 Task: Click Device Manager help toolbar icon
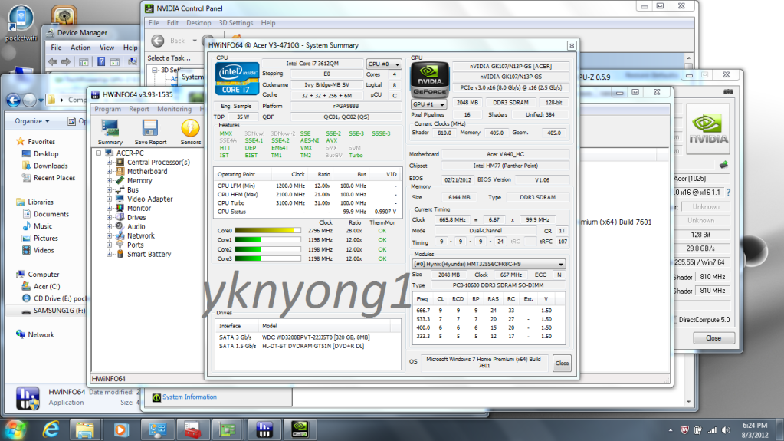[101, 61]
